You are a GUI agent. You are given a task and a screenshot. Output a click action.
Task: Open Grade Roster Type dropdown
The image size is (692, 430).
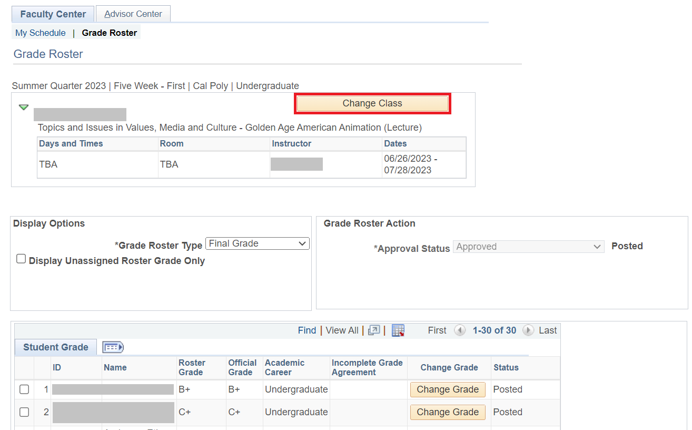(257, 243)
